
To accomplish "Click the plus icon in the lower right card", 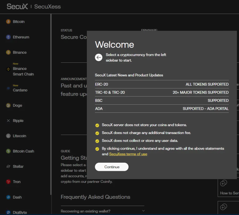I will 223,207.
